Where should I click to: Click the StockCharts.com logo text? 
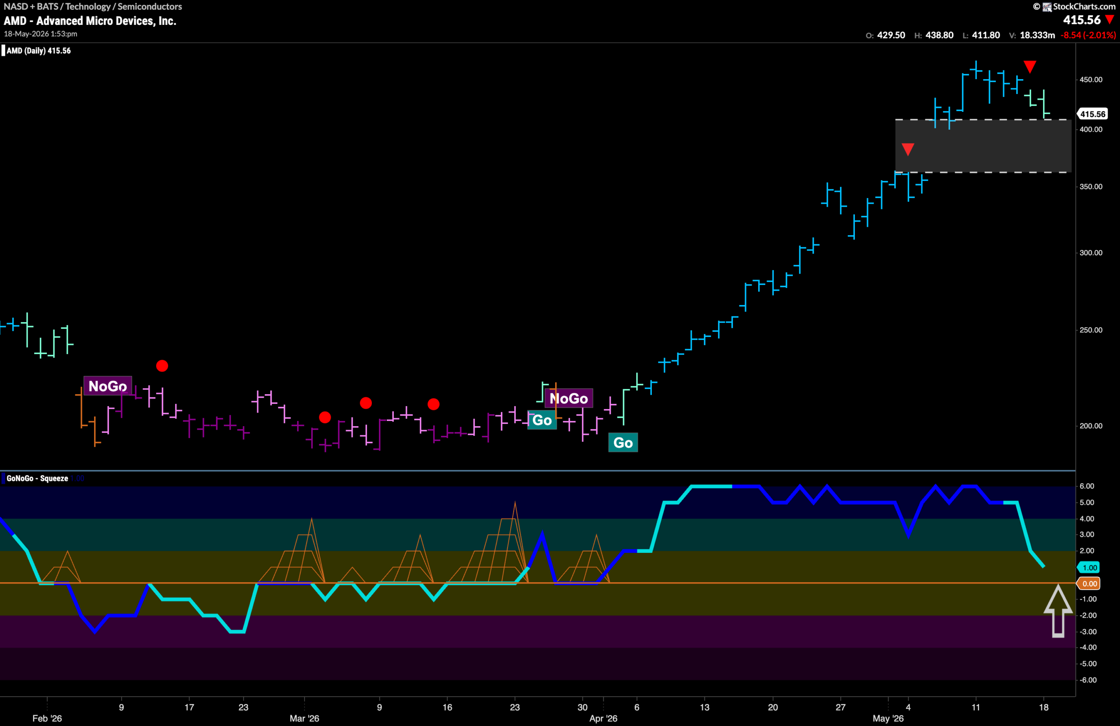point(1084,6)
